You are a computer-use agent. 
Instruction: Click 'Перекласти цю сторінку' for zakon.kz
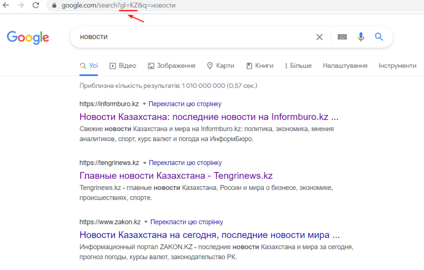click(x=187, y=222)
